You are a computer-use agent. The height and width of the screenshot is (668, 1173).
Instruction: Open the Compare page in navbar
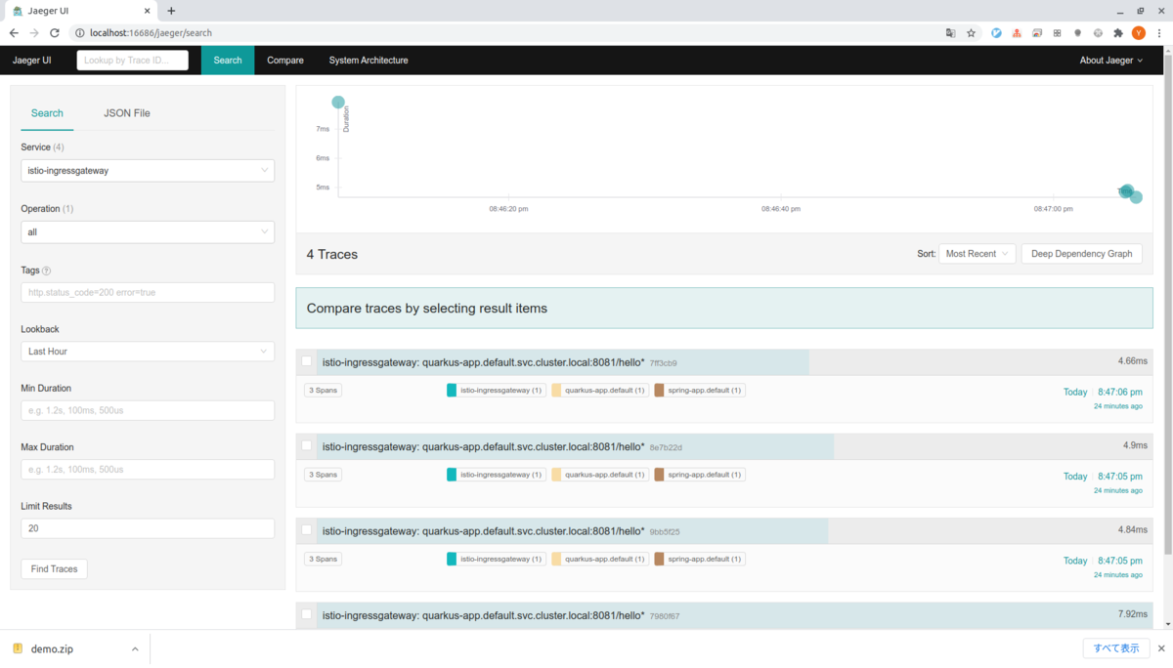tap(285, 61)
